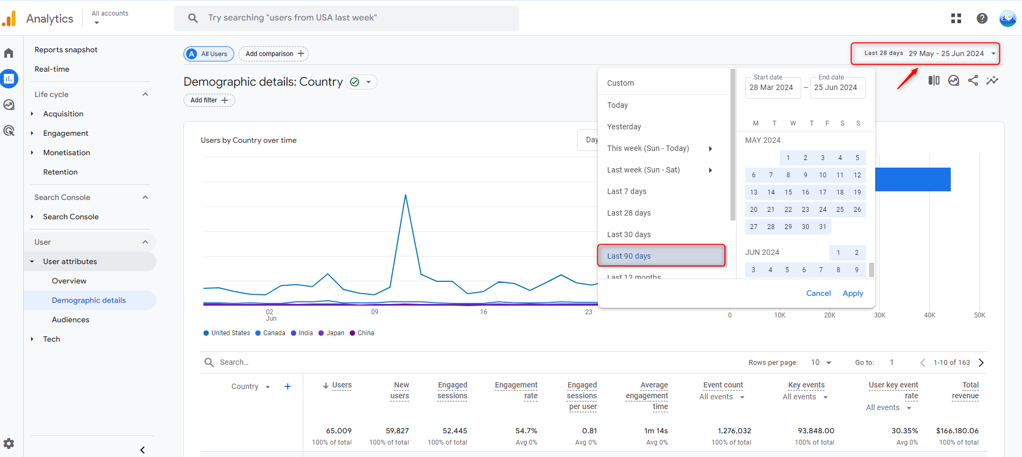Click the Japan legend dot

321,333
